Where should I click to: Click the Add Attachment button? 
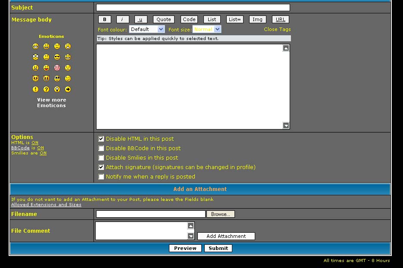(x=226, y=236)
